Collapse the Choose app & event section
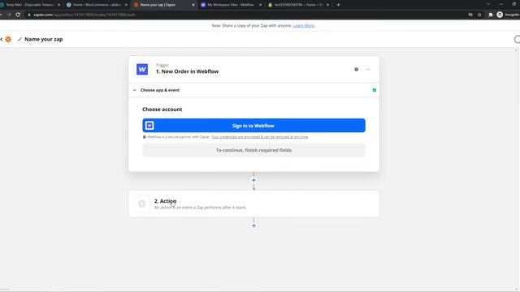This screenshot has height=292, width=520. tap(134, 90)
